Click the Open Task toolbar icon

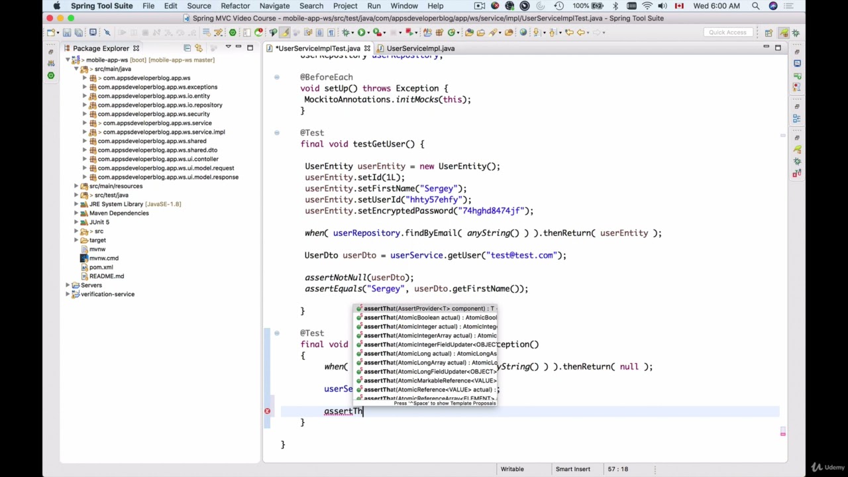[481, 32]
